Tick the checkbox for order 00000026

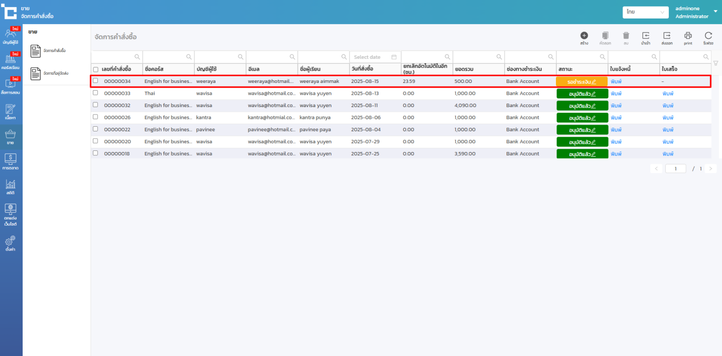pyautogui.click(x=95, y=117)
